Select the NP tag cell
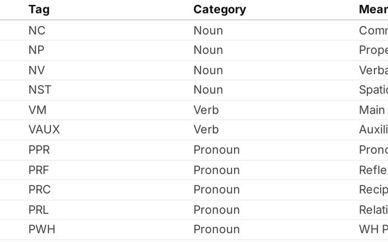Screen dimensions: 388x242 (37, 50)
